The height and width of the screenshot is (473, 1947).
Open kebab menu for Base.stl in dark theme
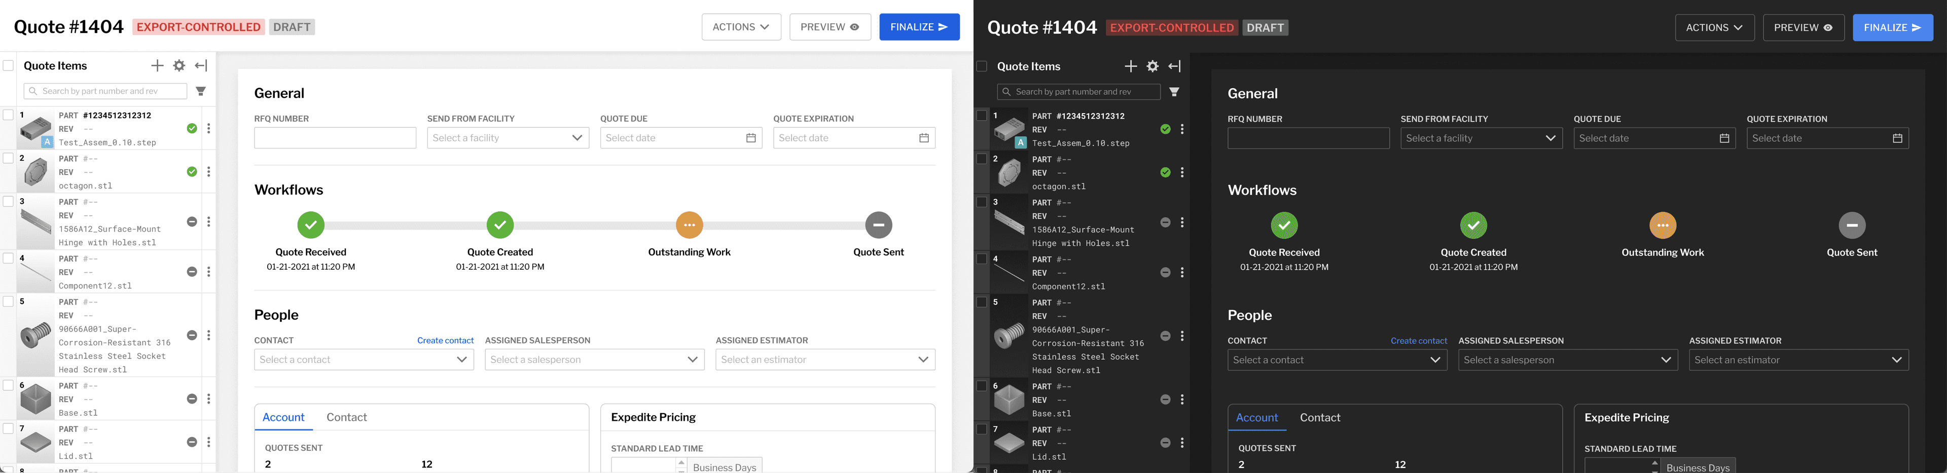[x=1182, y=399]
